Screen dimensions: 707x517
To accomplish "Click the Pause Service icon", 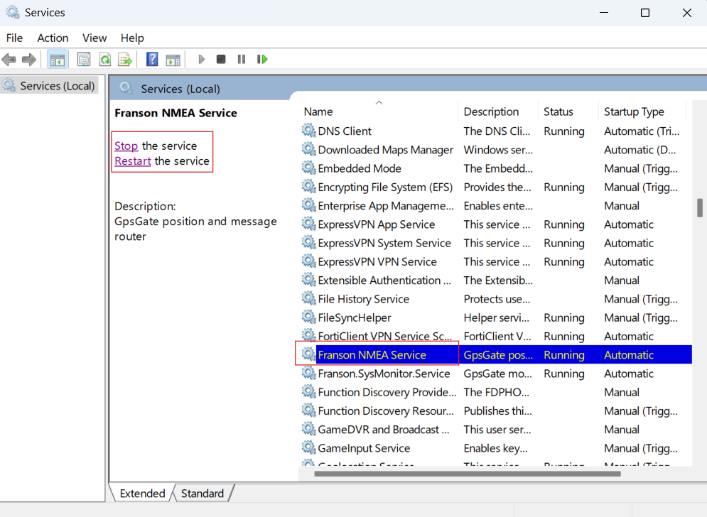I will pos(241,59).
